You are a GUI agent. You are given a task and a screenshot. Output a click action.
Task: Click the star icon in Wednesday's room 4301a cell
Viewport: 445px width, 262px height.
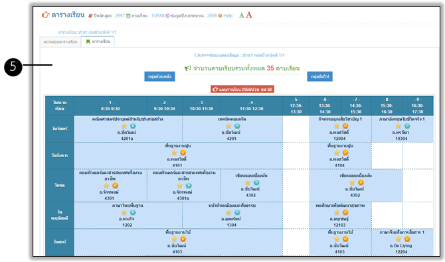(x=180, y=186)
